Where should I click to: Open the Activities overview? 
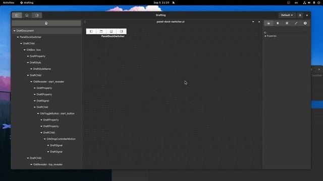pos(9,3)
